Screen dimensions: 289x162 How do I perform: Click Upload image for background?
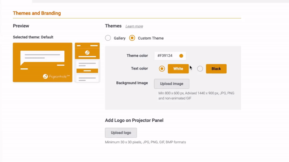(x=172, y=84)
